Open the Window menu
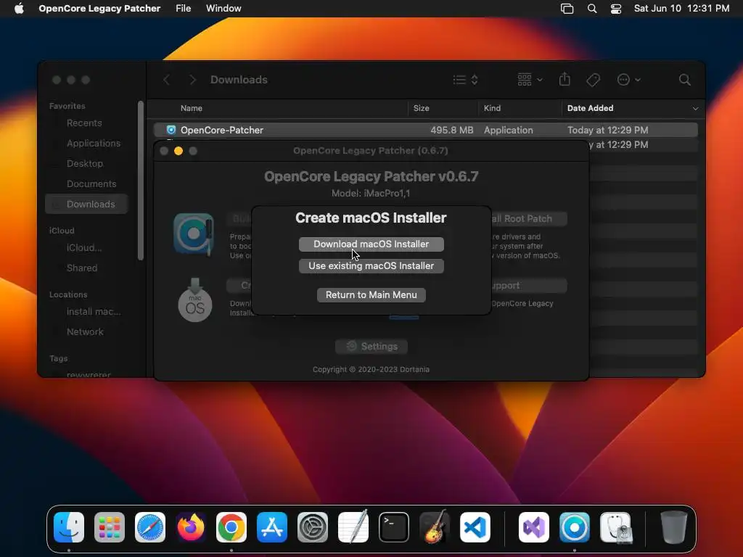The image size is (743, 557). coord(223,9)
